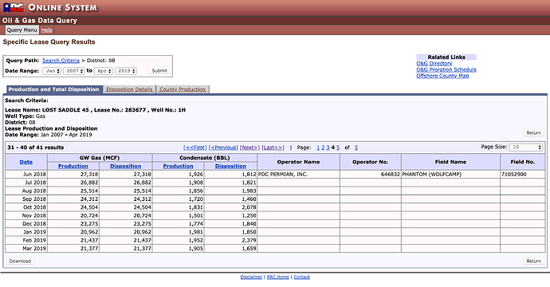The image size is (550, 287).
Task: Sort by the Date column header
Action: click(26, 162)
